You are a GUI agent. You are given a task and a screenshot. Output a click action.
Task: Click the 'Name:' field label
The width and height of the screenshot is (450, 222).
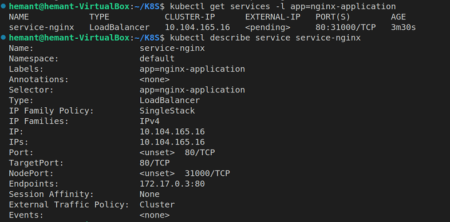[21, 48]
